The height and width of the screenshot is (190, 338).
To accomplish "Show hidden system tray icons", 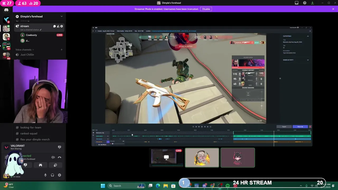I will [301, 186].
